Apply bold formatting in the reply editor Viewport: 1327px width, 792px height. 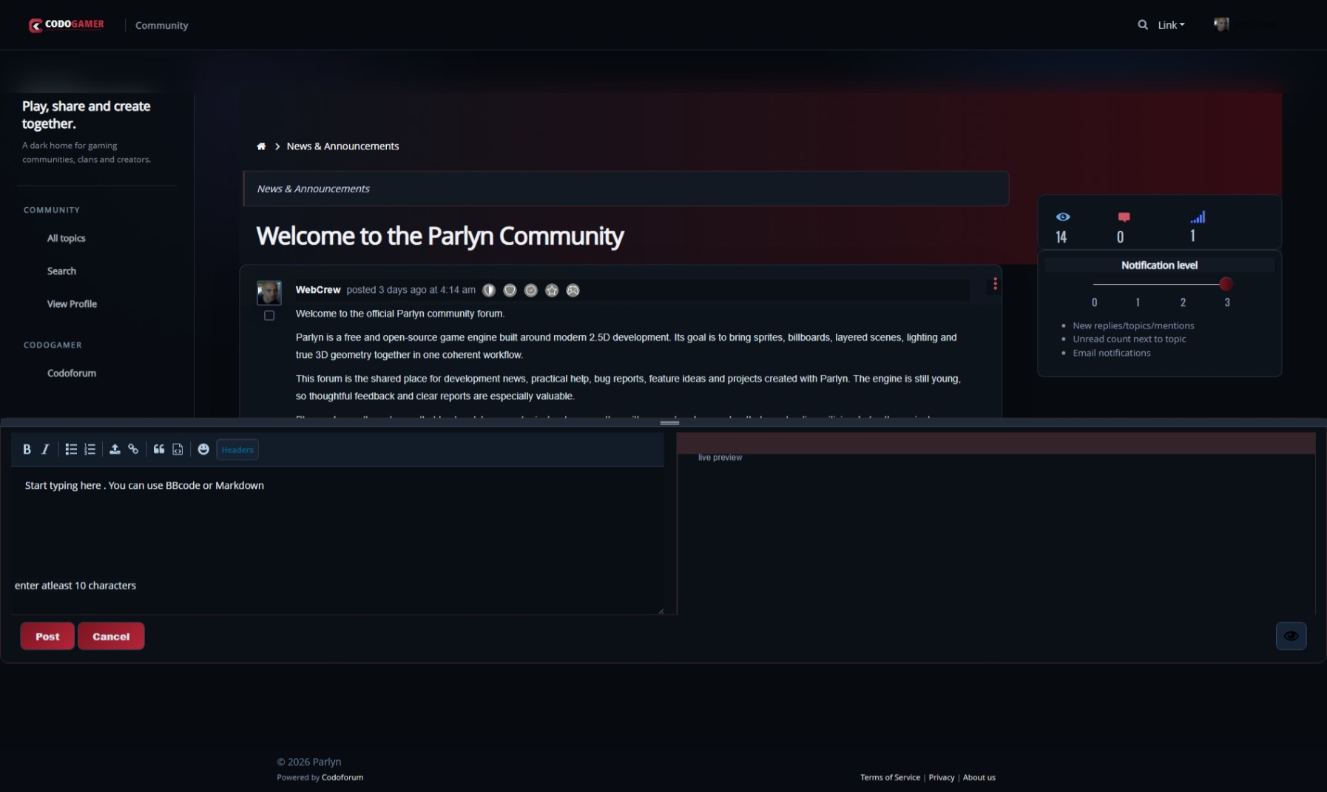(27, 450)
